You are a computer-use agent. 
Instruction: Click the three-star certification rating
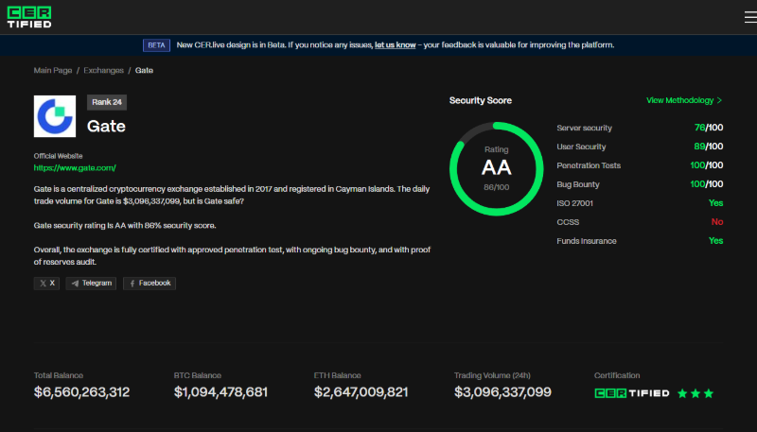tap(695, 393)
